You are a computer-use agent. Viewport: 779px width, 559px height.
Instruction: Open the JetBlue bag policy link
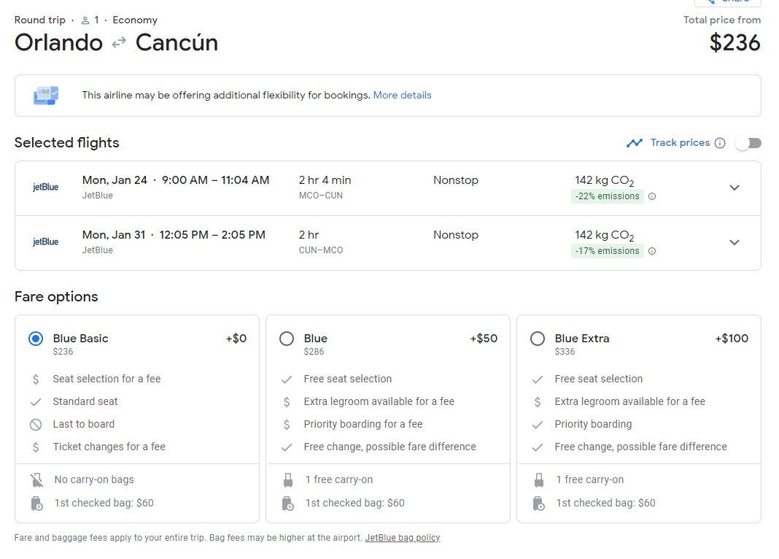[402, 538]
